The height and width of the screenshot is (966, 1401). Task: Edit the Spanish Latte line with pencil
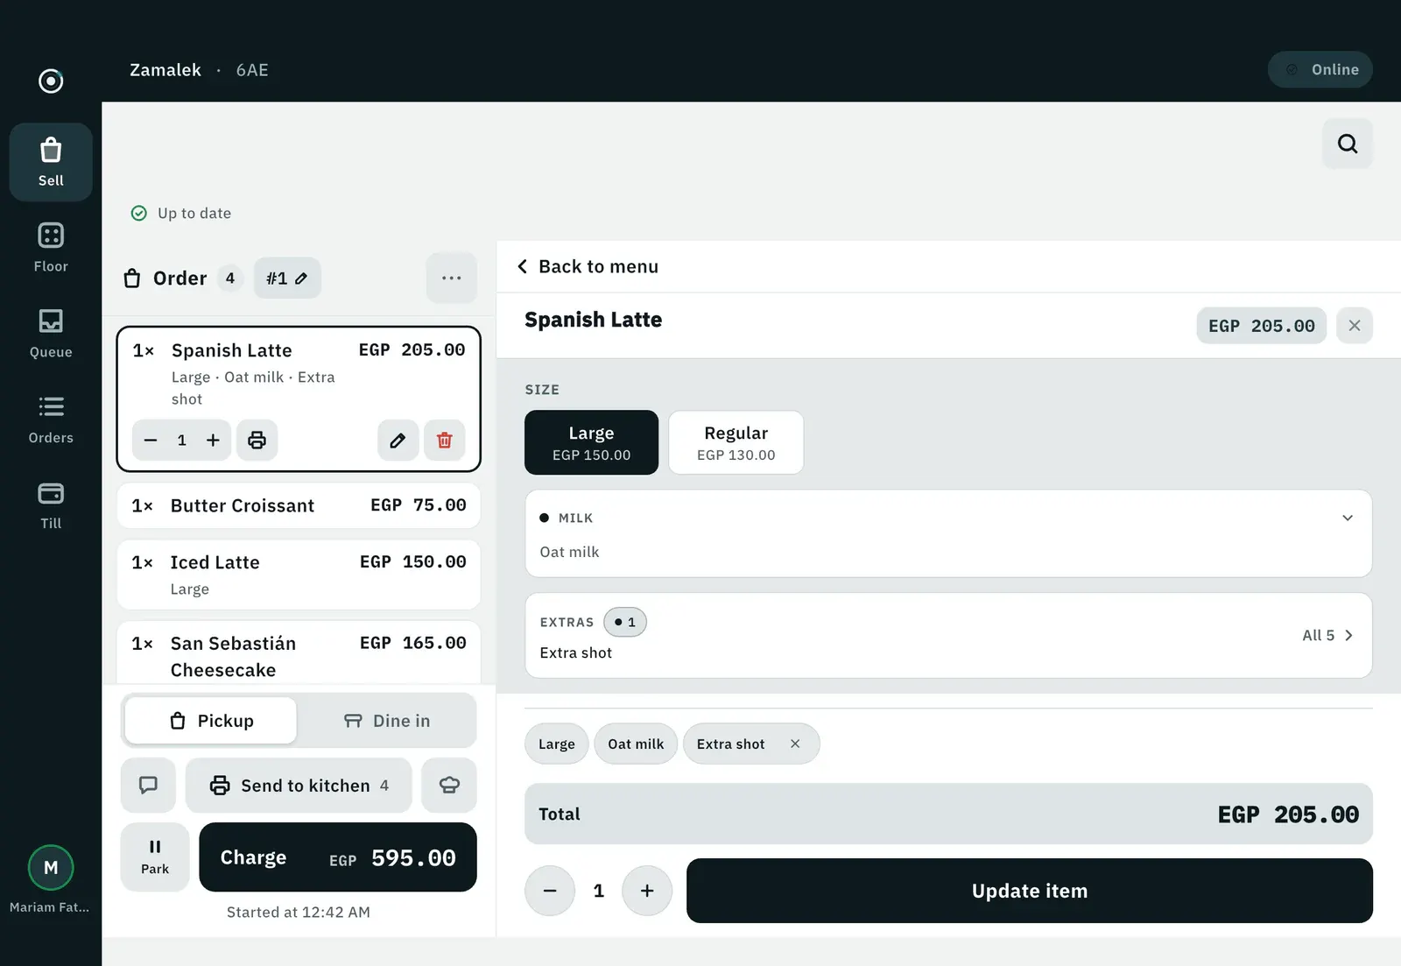(398, 440)
